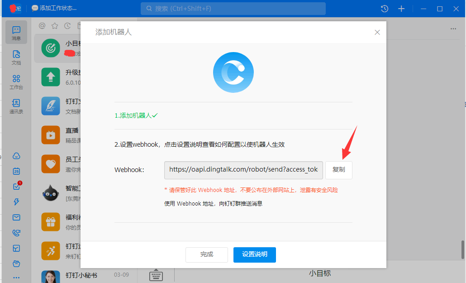Viewport: 466px width, 283px height.
Task: Open the calendar icon in sidebar
Action: point(16,171)
